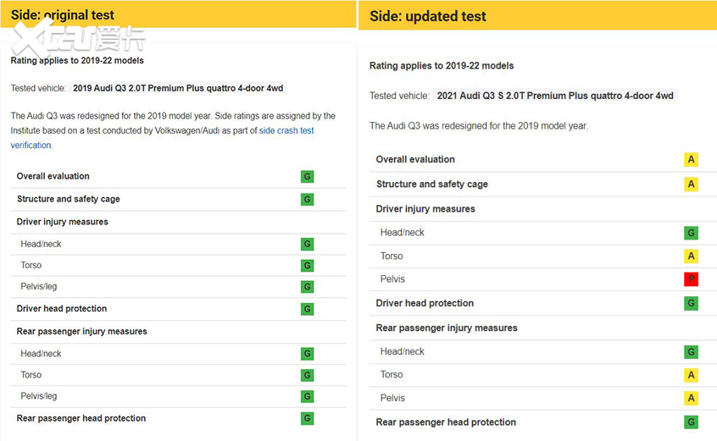Click original Structure and safety cage G badge
This screenshot has width=717, height=441.
(308, 200)
